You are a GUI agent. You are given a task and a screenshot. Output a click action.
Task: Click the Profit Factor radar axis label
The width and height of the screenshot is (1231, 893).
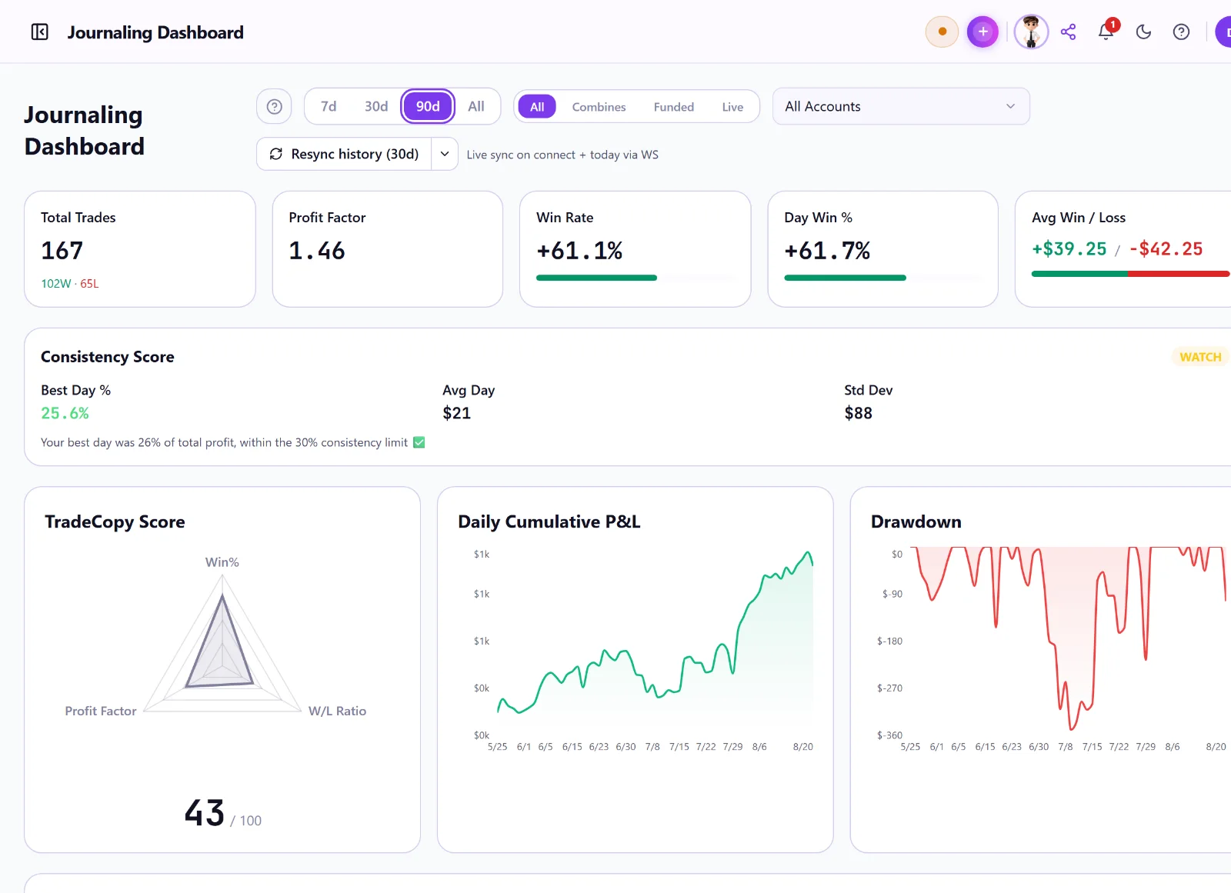101,711
